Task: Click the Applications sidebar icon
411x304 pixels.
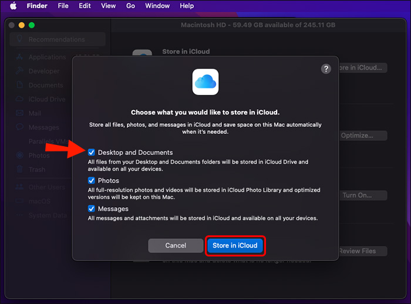Action: tap(19, 57)
